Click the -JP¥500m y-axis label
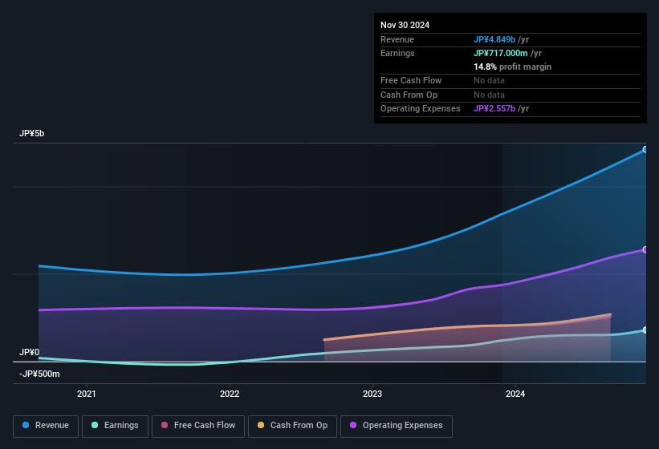Image resolution: width=659 pixels, height=449 pixels. pyautogui.click(x=39, y=374)
